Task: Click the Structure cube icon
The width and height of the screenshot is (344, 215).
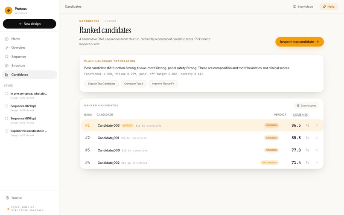Action: (7, 66)
